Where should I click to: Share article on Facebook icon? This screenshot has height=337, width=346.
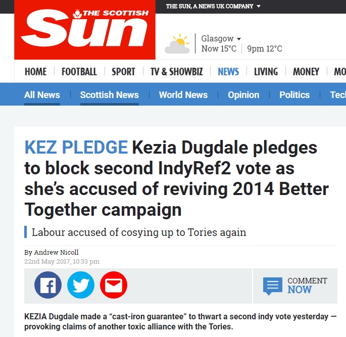coord(48,285)
